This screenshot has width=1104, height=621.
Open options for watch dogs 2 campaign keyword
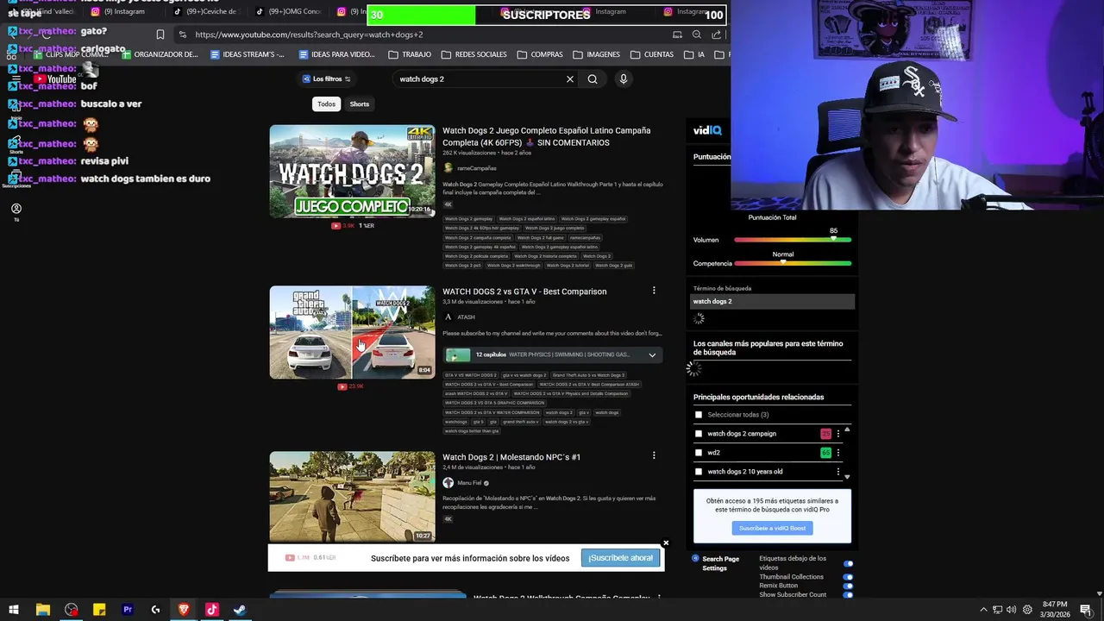point(838,434)
